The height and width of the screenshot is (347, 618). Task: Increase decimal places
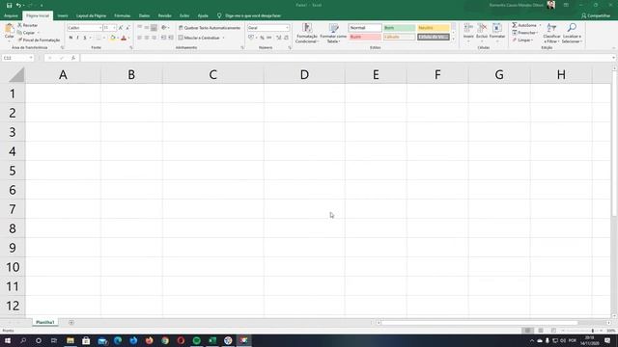pyautogui.click(x=279, y=38)
